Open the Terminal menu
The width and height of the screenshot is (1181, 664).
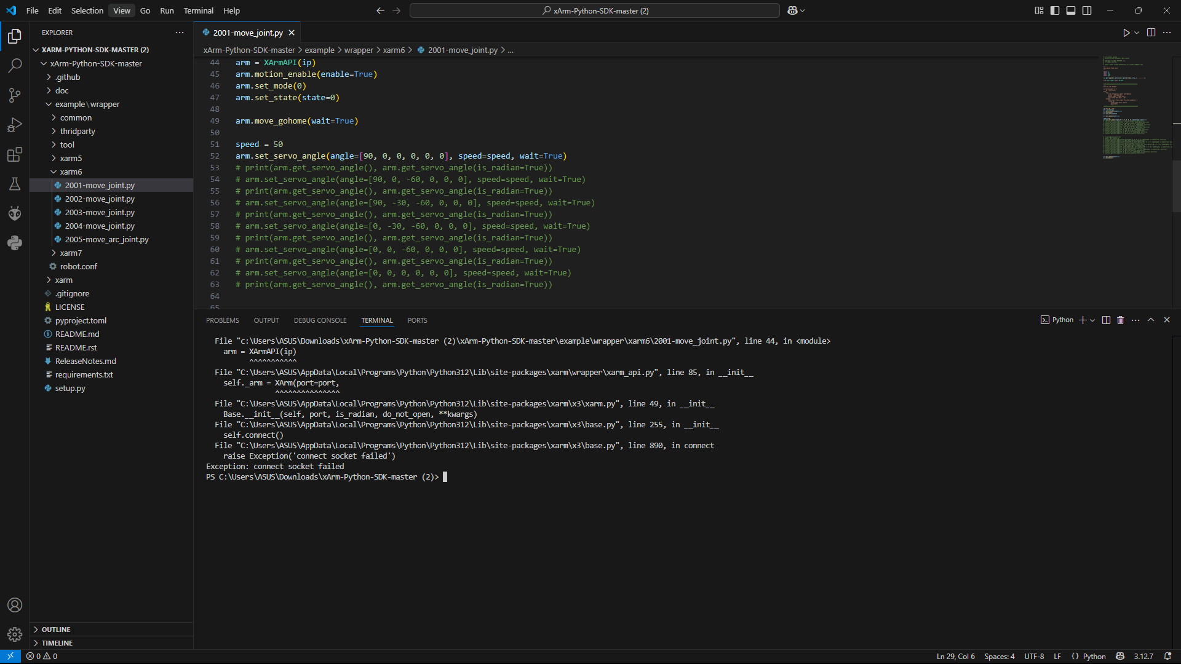tap(198, 10)
